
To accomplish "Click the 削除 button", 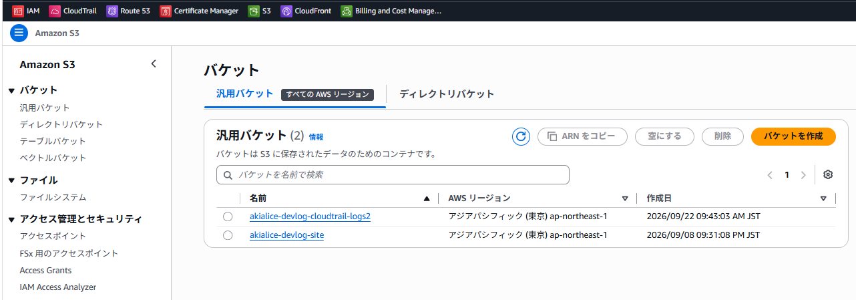I will click(722, 136).
